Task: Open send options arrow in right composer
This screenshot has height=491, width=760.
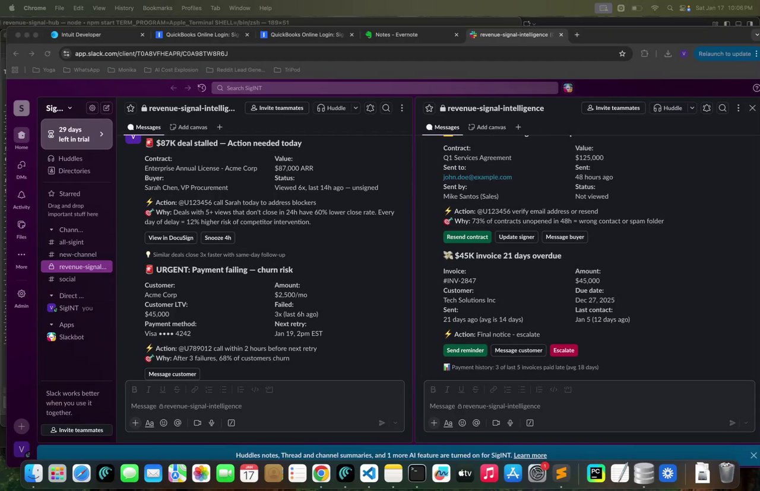Action: (746, 423)
